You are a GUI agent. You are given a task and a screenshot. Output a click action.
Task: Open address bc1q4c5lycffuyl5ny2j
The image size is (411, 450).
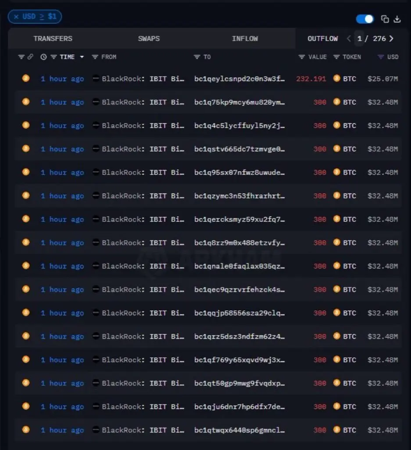click(x=239, y=126)
